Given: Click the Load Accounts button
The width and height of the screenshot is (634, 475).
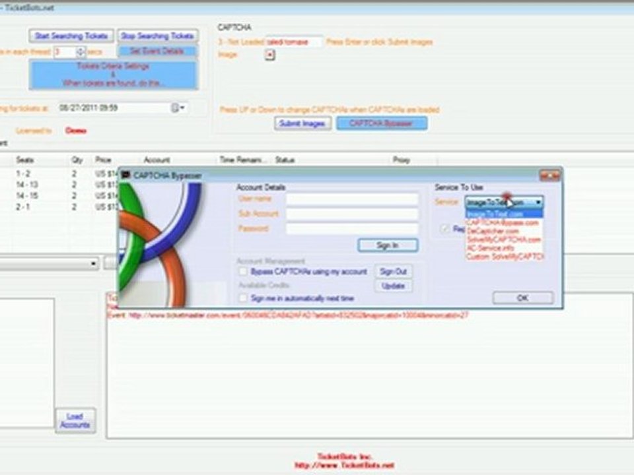Looking at the screenshot, I should pos(75,420).
